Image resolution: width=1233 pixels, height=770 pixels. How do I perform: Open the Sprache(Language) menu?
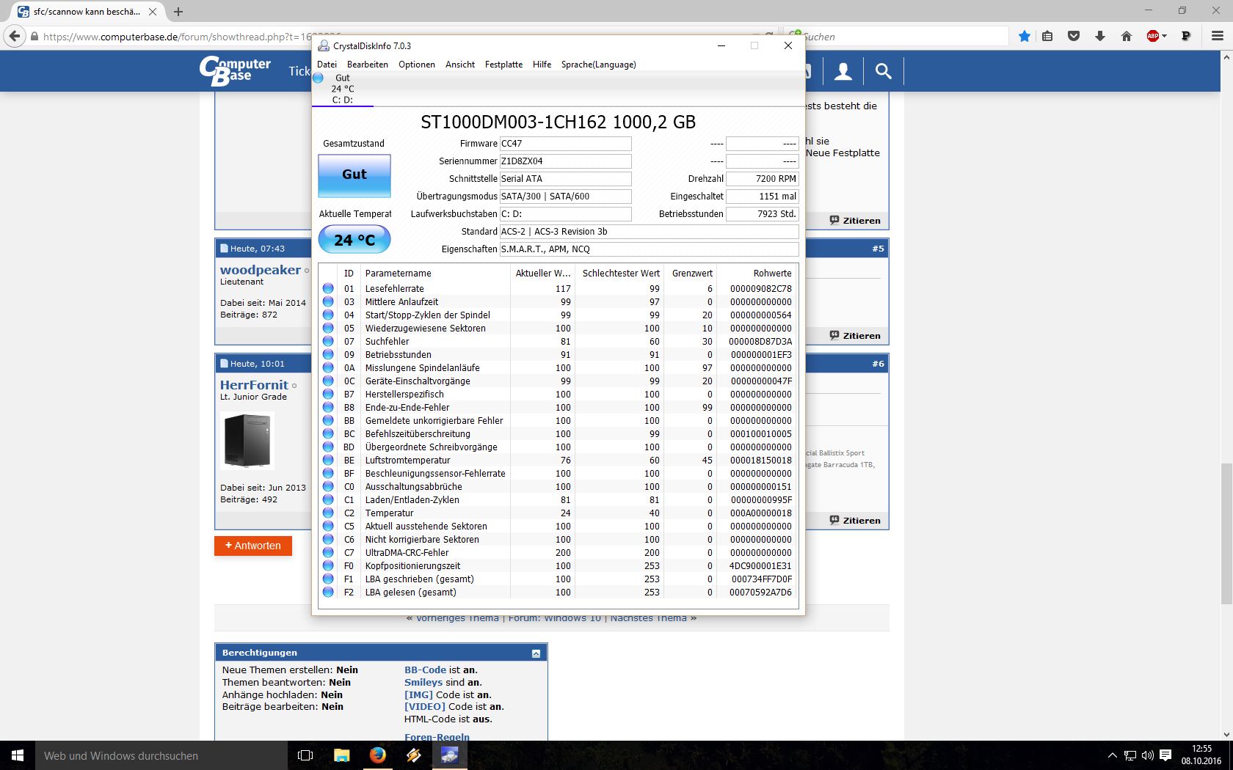598,65
